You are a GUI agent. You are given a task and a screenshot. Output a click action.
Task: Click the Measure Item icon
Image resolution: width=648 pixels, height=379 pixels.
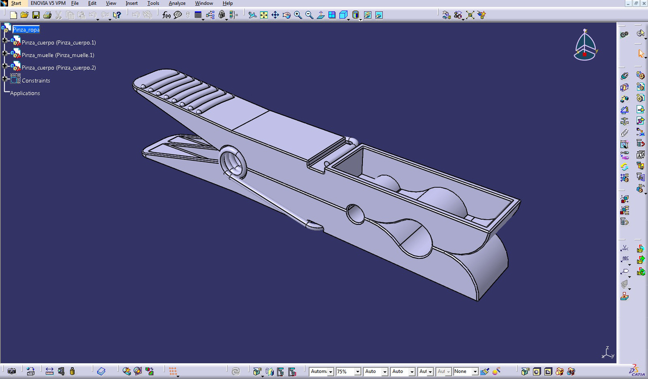61,371
